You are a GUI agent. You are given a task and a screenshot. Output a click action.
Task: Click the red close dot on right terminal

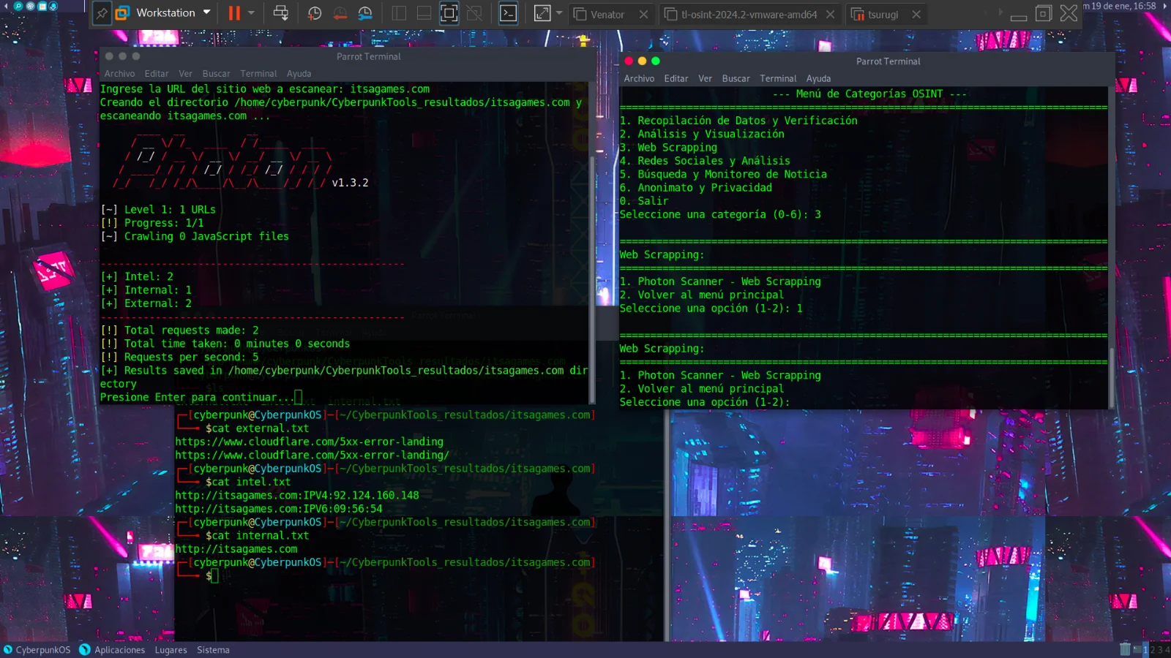(629, 61)
